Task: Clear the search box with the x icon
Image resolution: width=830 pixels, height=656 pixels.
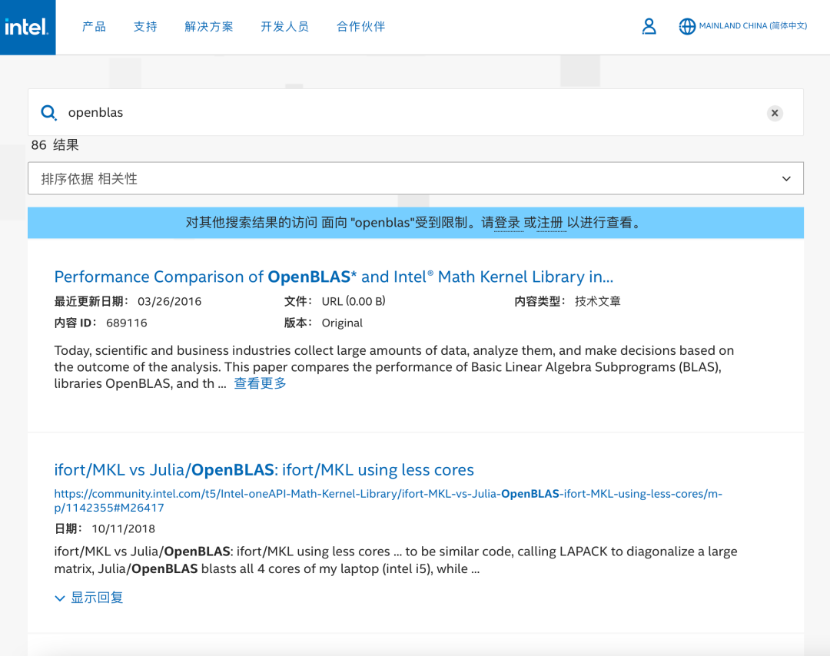Action: click(775, 112)
